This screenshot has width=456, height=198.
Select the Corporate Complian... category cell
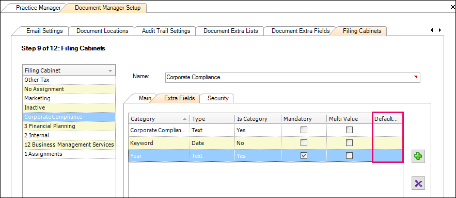(x=159, y=130)
